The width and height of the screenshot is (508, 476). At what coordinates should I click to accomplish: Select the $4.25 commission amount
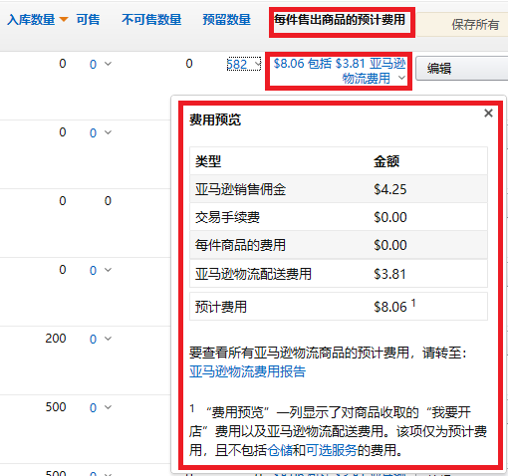390,189
